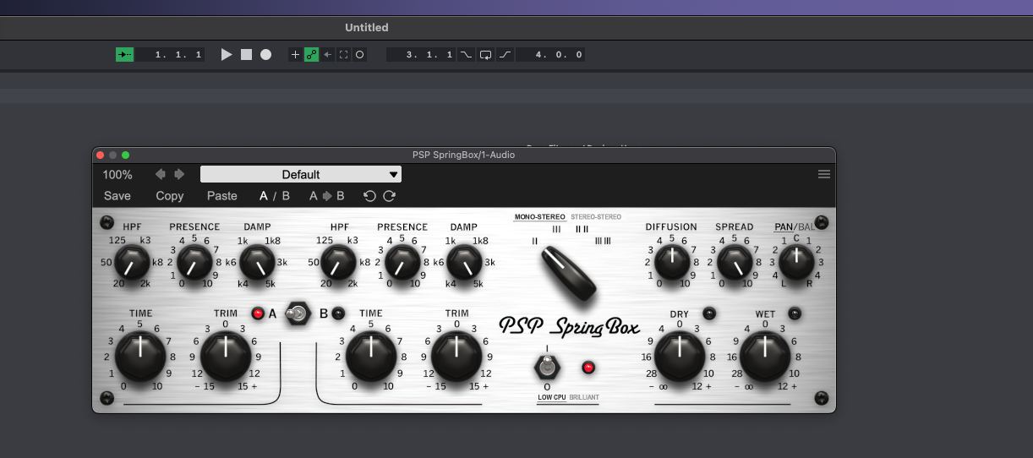Viewport: 1033px width, 458px height.
Task: Select MONO-STEREO mode label
Action: click(540, 217)
